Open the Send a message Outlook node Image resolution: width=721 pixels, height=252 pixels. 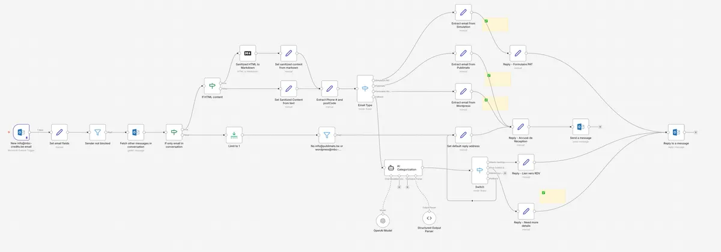pyautogui.click(x=580, y=127)
